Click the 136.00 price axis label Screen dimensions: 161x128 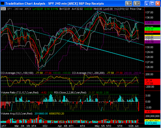(149, 17)
